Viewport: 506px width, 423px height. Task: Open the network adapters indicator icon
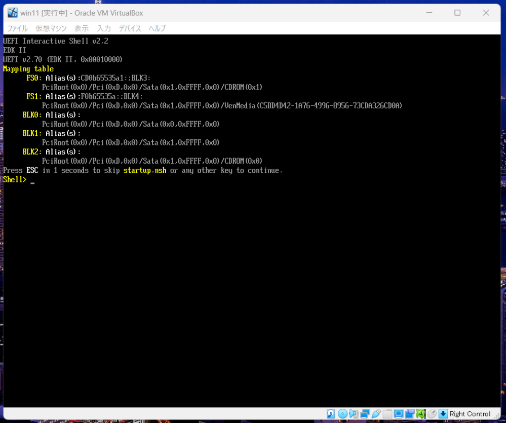point(365,414)
